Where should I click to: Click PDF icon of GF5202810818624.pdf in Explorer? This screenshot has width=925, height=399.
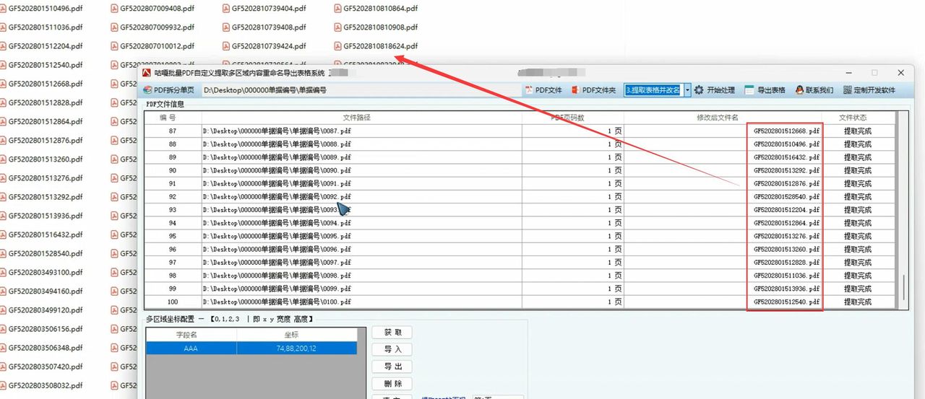click(338, 46)
